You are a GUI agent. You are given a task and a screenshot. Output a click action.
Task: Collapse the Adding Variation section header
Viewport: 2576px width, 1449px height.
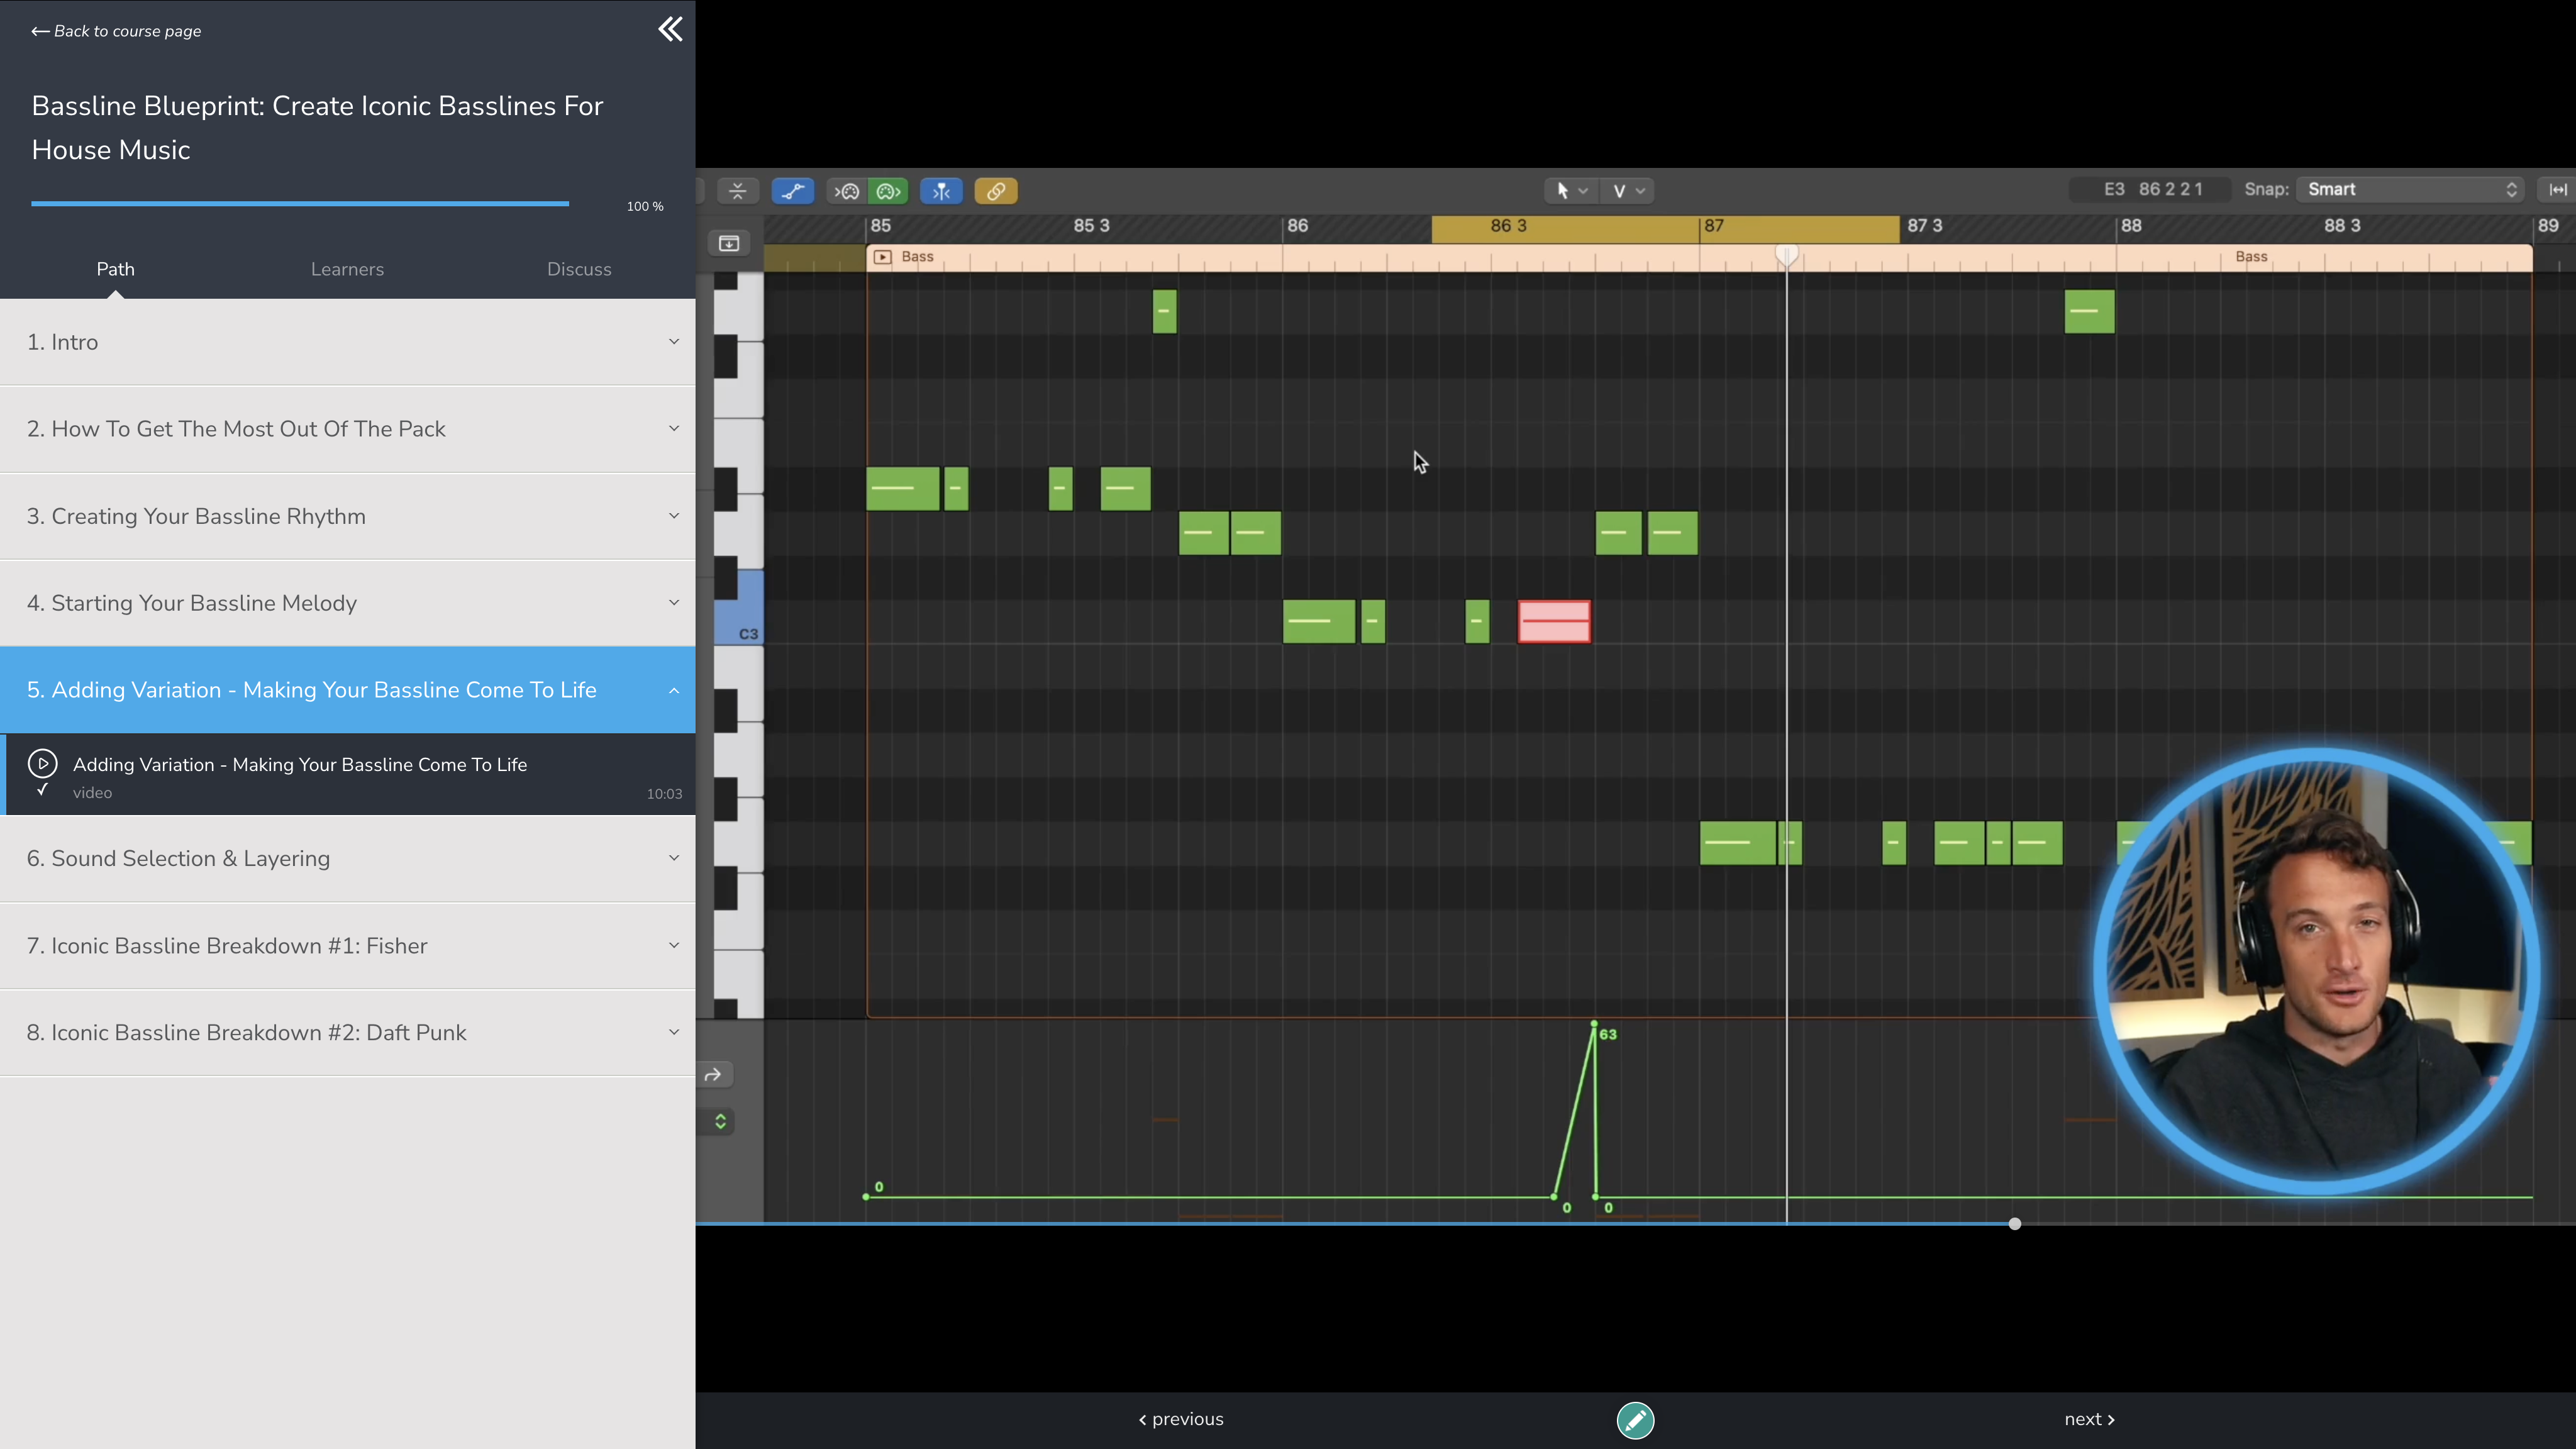point(347,690)
